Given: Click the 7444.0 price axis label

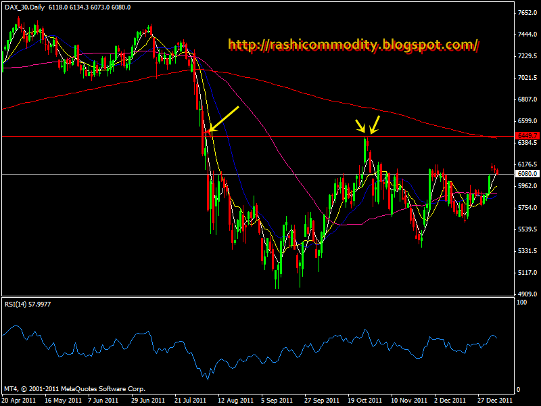Looking at the screenshot, I should coord(527,35).
